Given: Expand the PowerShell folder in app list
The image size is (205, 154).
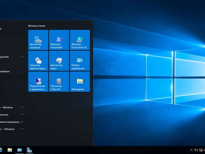Looking at the screenshot, I should tap(22, 57).
